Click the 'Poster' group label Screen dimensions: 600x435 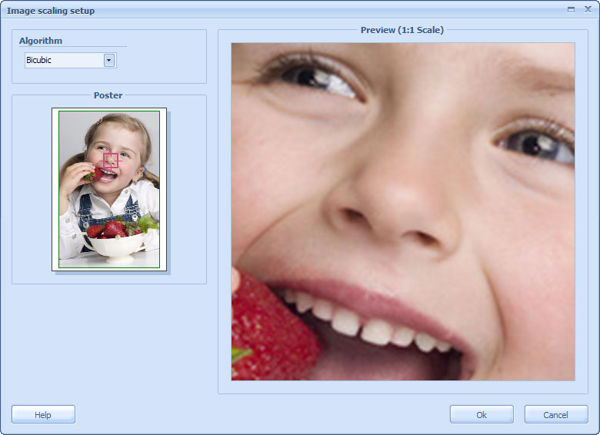coord(108,95)
